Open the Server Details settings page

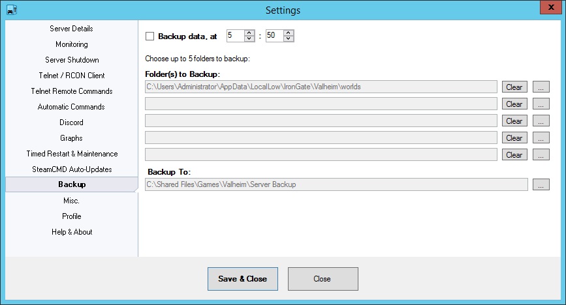pos(71,29)
